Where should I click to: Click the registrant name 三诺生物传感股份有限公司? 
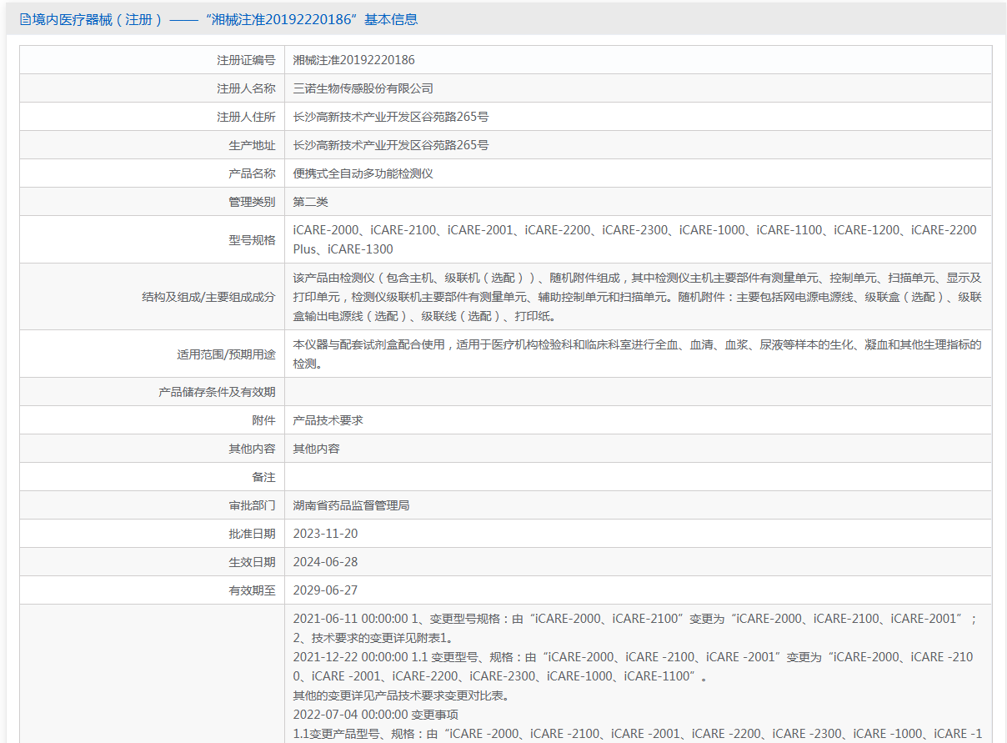(x=363, y=88)
